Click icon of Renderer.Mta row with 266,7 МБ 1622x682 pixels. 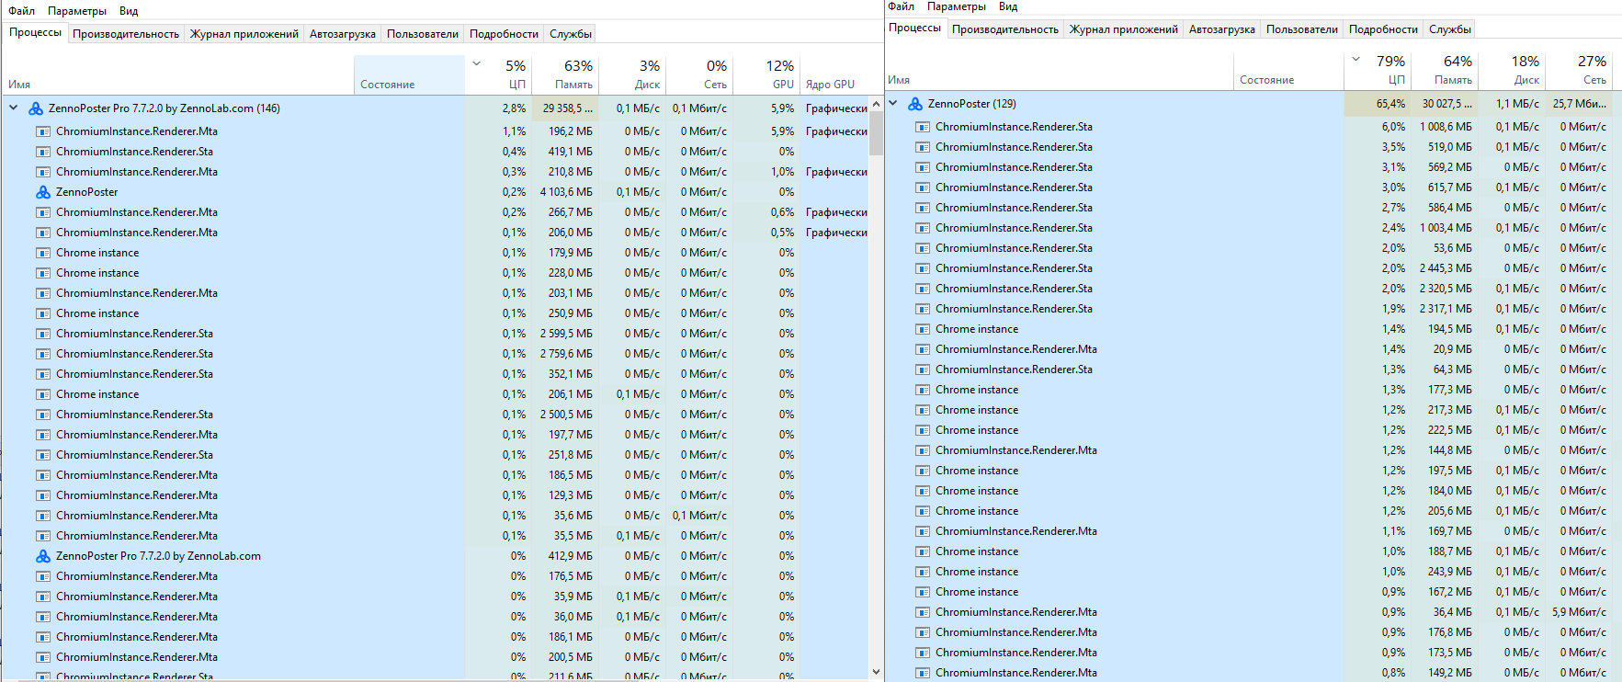[43, 212]
